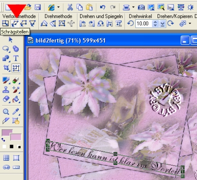The image size is (197, 180).
Task: Open a file with the folder icon
Action: coord(28,7)
